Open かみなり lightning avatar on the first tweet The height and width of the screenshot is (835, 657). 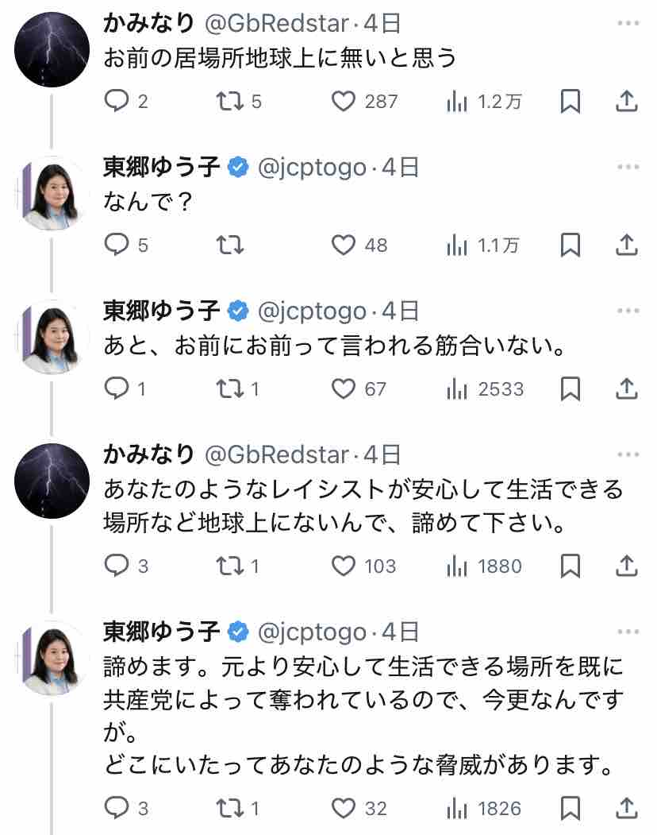pyautogui.click(x=52, y=49)
